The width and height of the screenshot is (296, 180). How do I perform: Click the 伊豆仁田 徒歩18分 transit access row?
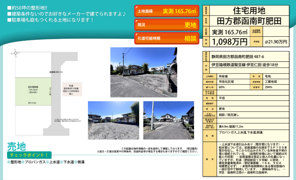pos(244,64)
